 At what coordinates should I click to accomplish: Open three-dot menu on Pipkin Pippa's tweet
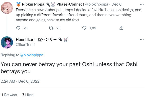142,4
